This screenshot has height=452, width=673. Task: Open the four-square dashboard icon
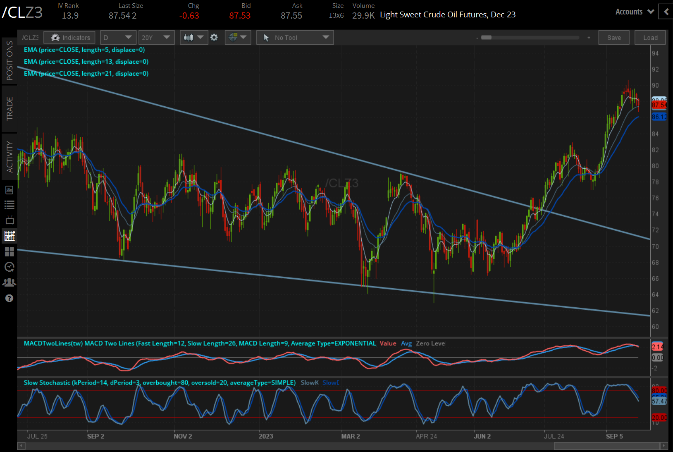click(9, 252)
